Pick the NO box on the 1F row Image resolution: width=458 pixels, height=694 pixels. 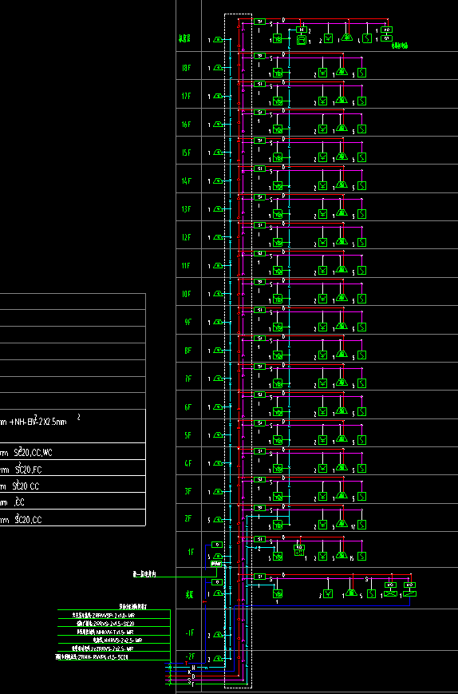(x=299, y=547)
